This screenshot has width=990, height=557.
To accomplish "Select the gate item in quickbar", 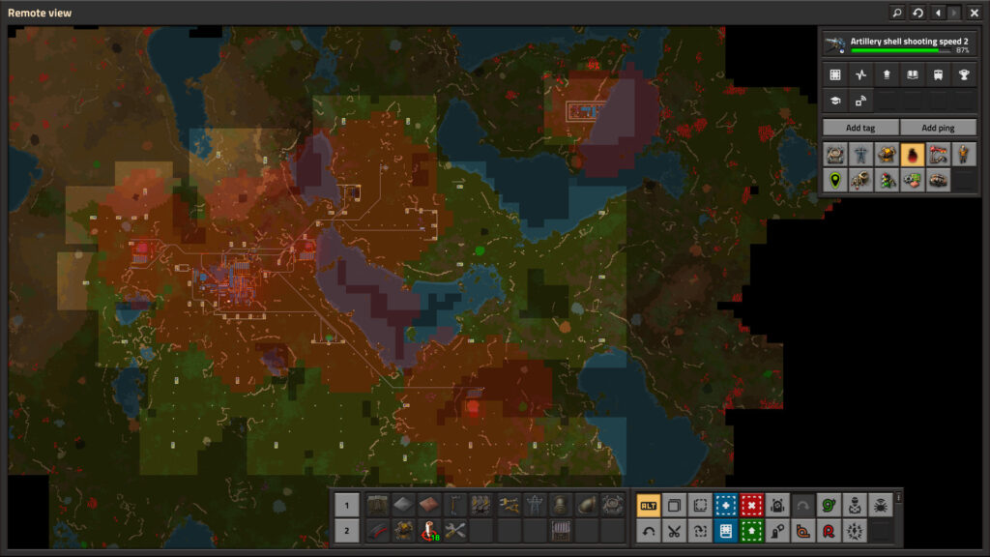I will tap(561, 531).
